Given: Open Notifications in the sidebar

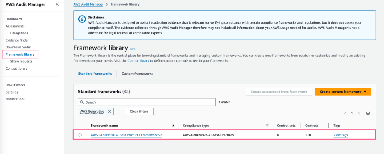Looking at the screenshot, I should coord(15,99).
